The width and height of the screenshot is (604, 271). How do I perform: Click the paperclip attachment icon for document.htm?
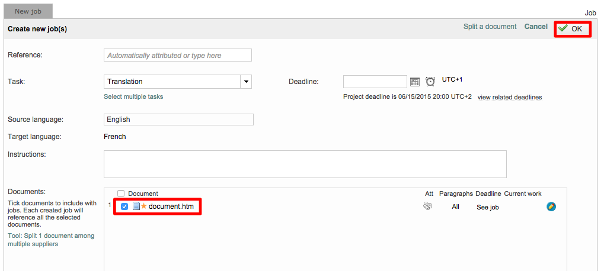coord(427,207)
